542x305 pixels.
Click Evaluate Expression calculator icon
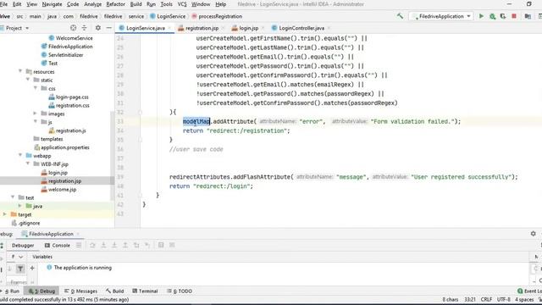(161, 245)
